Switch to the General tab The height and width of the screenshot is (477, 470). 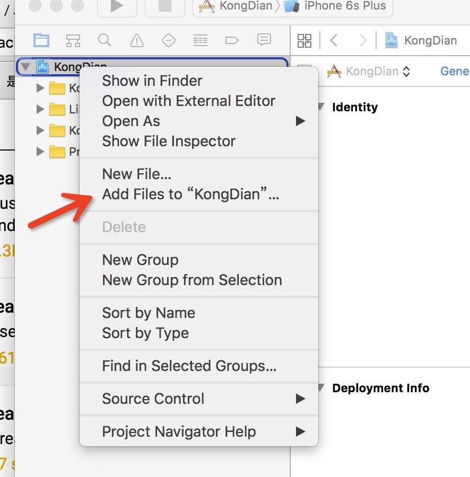(x=455, y=71)
